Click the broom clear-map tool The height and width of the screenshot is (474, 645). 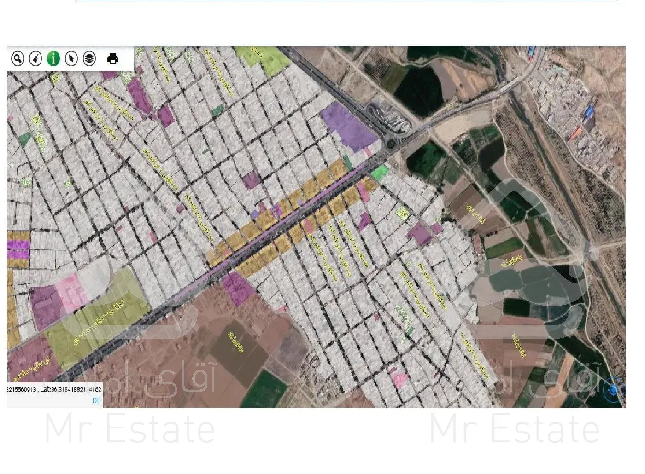(35, 58)
